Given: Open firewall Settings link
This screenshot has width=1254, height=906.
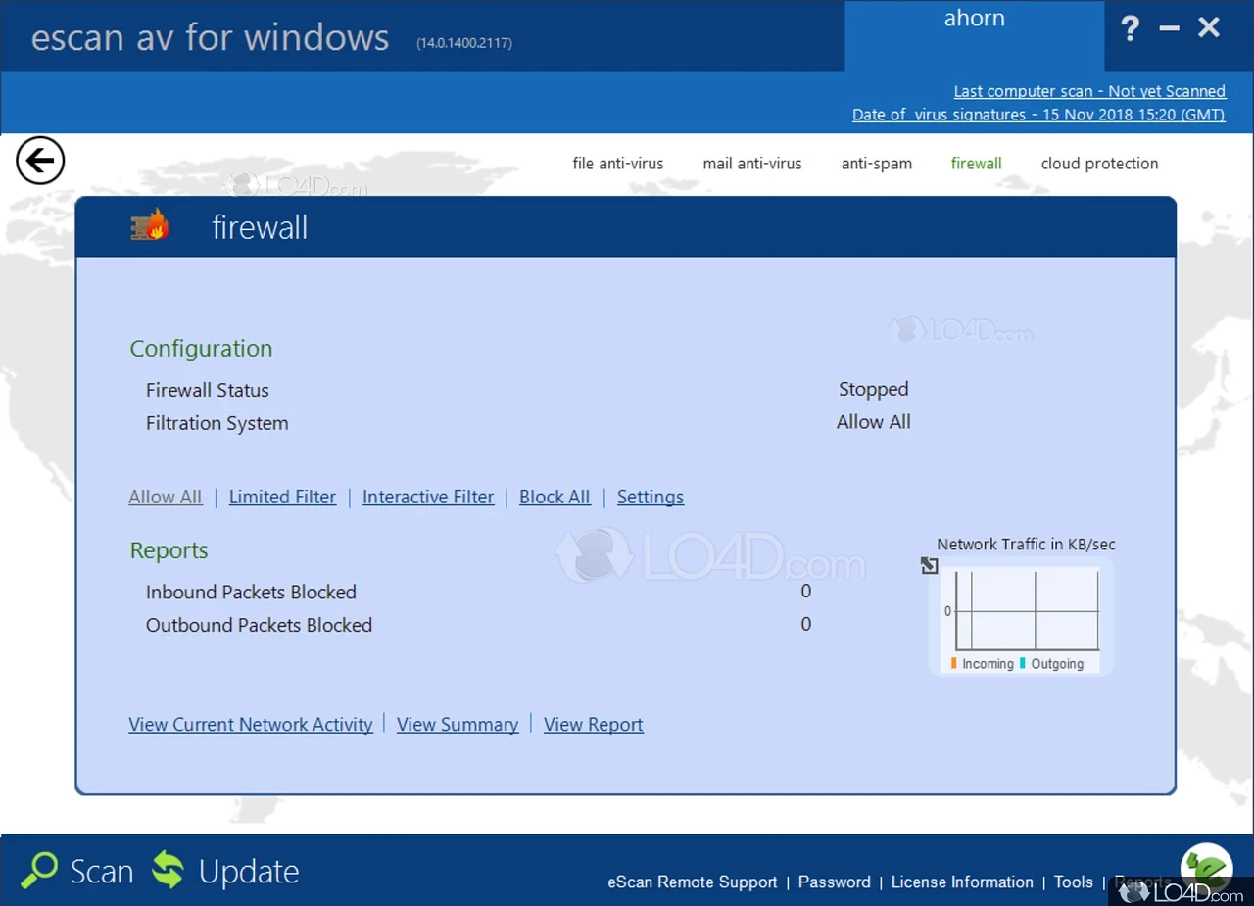Looking at the screenshot, I should (651, 497).
